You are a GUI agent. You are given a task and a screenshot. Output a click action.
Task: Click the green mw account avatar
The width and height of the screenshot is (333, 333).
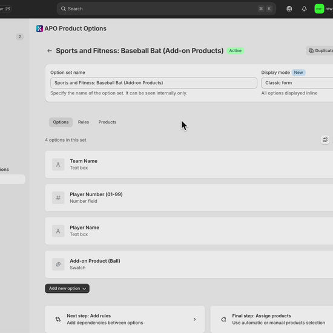pos(319,8)
